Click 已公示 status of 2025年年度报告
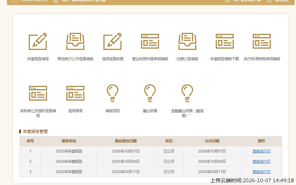The height and width of the screenshot is (185, 296). 169,151
